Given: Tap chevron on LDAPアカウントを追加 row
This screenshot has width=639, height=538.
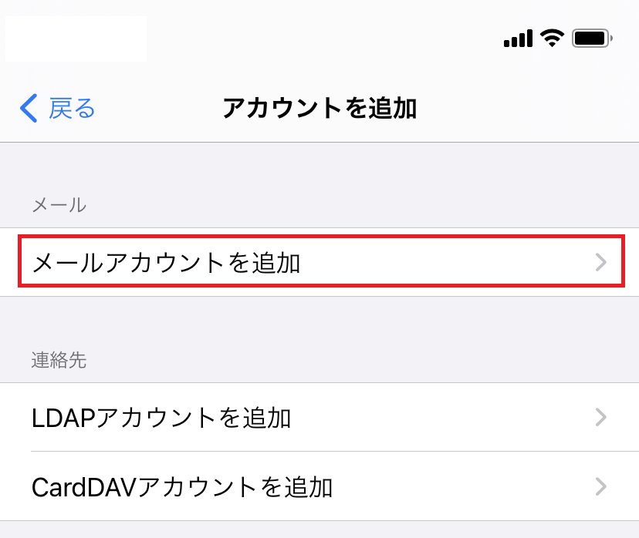Looking at the screenshot, I should (602, 418).
